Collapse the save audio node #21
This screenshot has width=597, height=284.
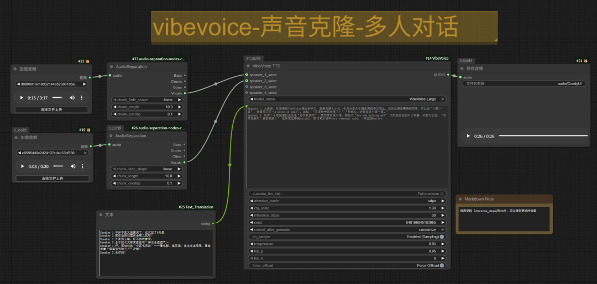[462, 69]
